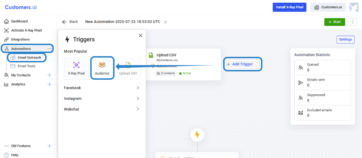The height and width of the screenshot is (158, 362).
Task: Click the Automation Statistic heading
Action: coord(312,55)
